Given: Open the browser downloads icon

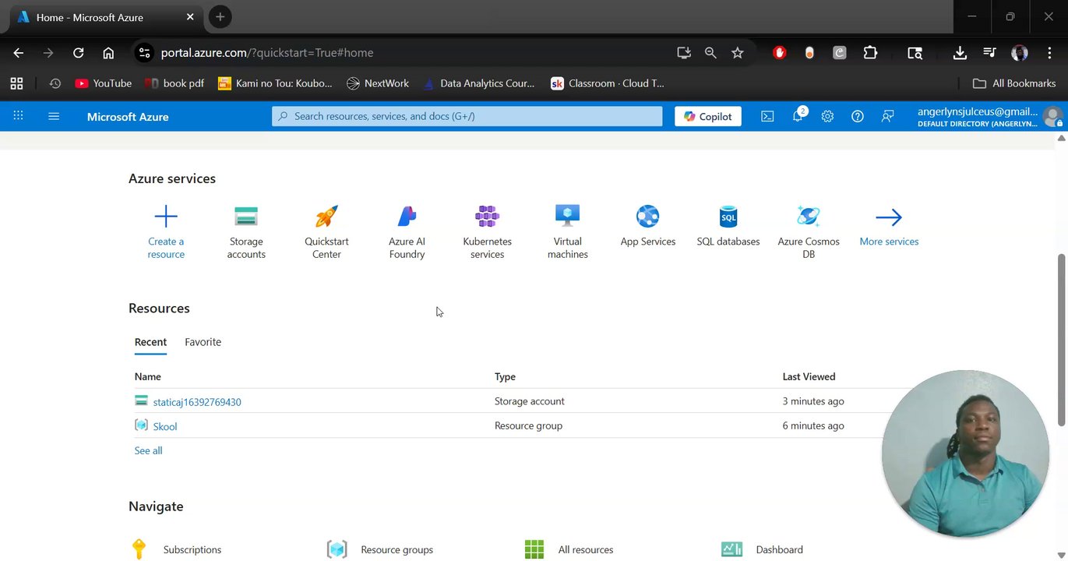Looking at the screenshot, I should [960, 53].
